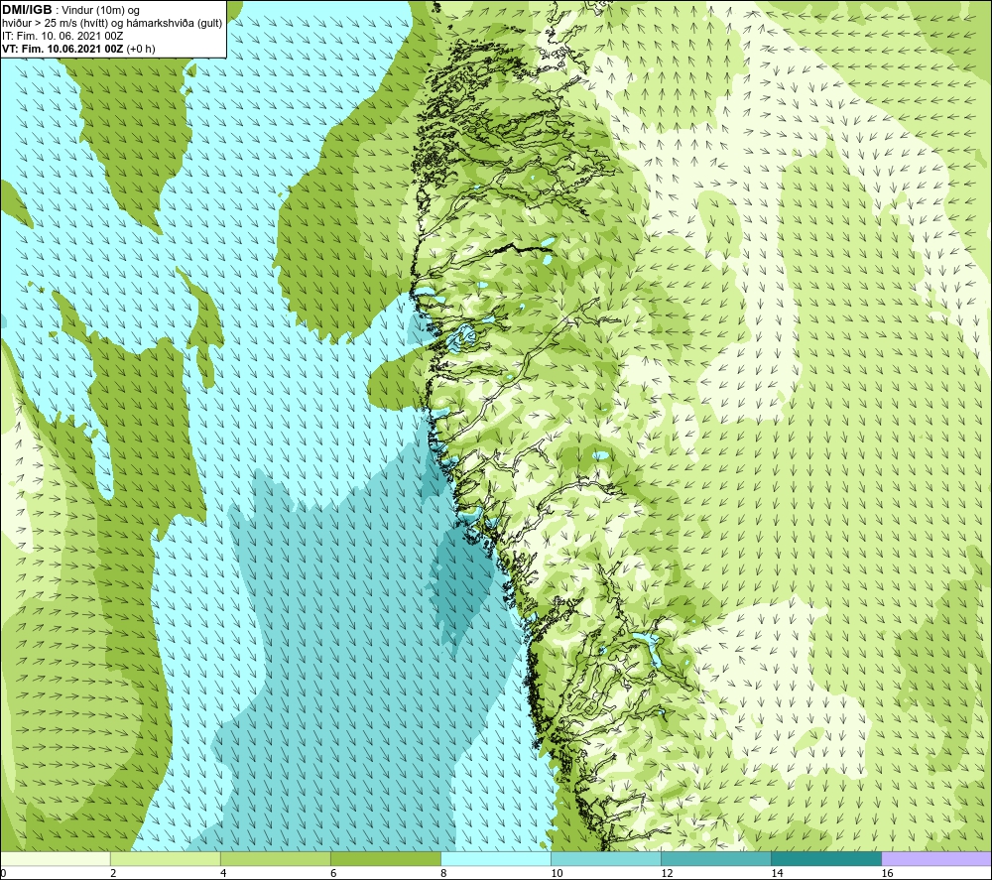
Task: Click the pale cyan 8–10 m/s legend swatch
Action: pyautogui.click(x=496, y=858)
